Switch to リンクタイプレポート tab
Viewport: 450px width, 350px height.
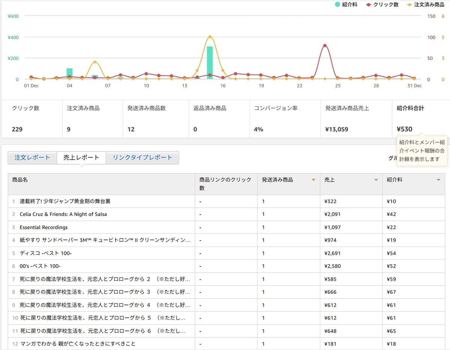coord(142,158)
